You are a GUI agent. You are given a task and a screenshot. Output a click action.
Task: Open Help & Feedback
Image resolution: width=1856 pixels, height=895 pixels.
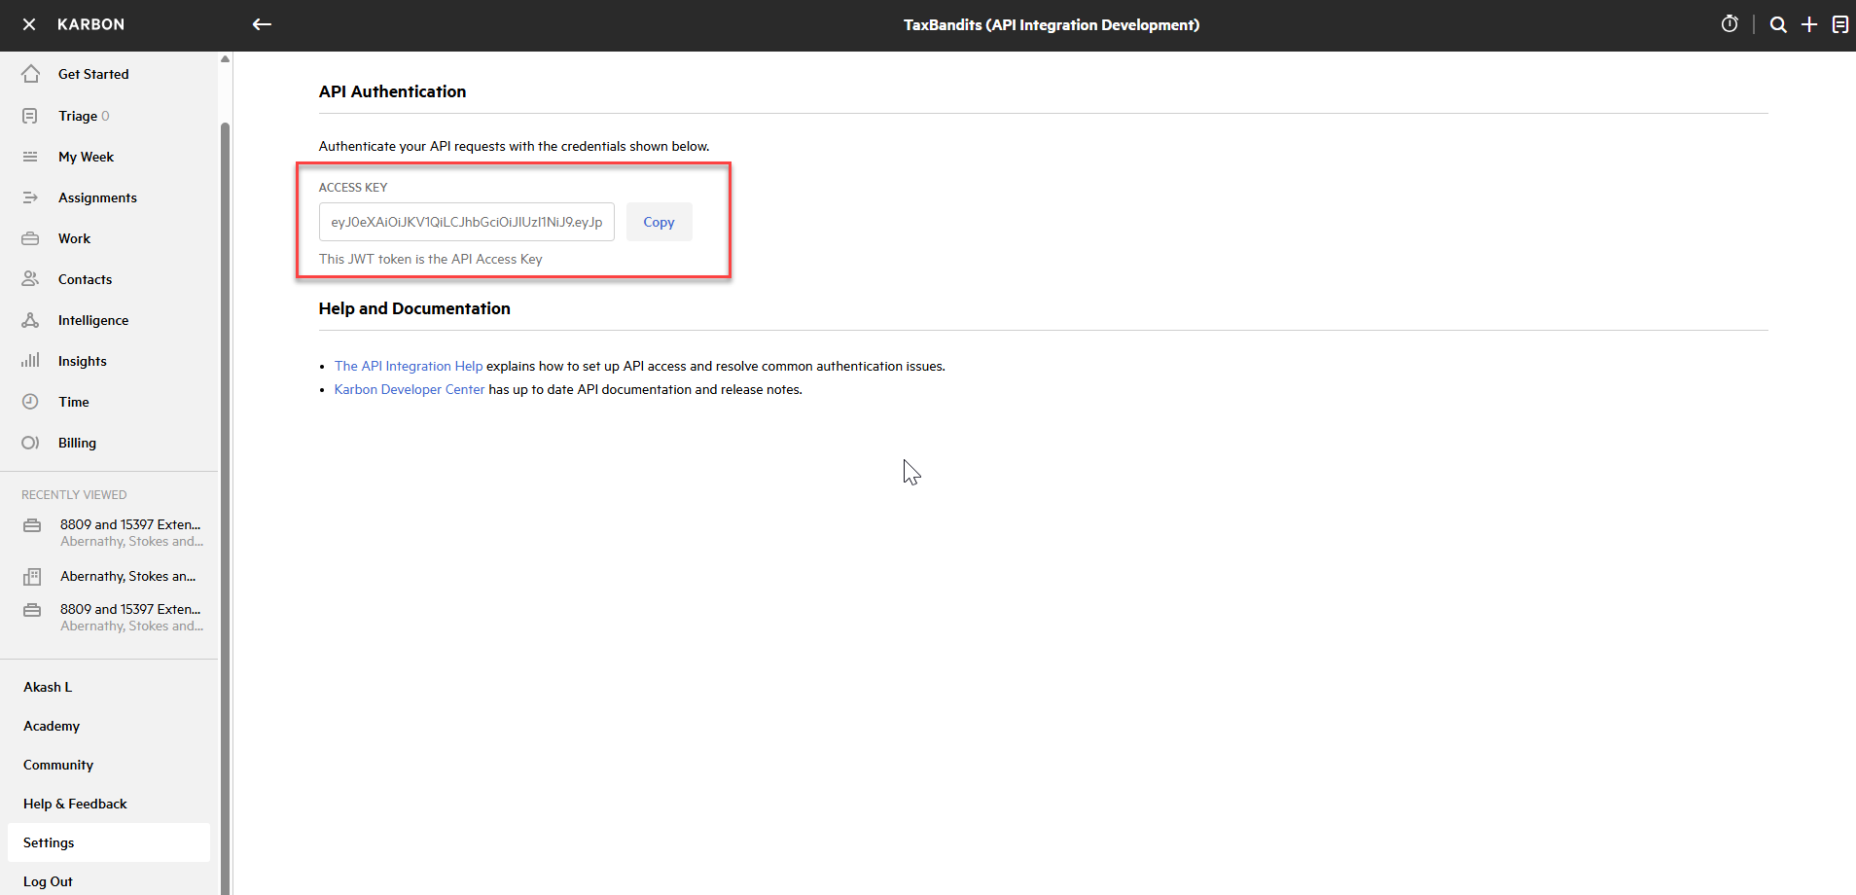click(x=75, y=804)
